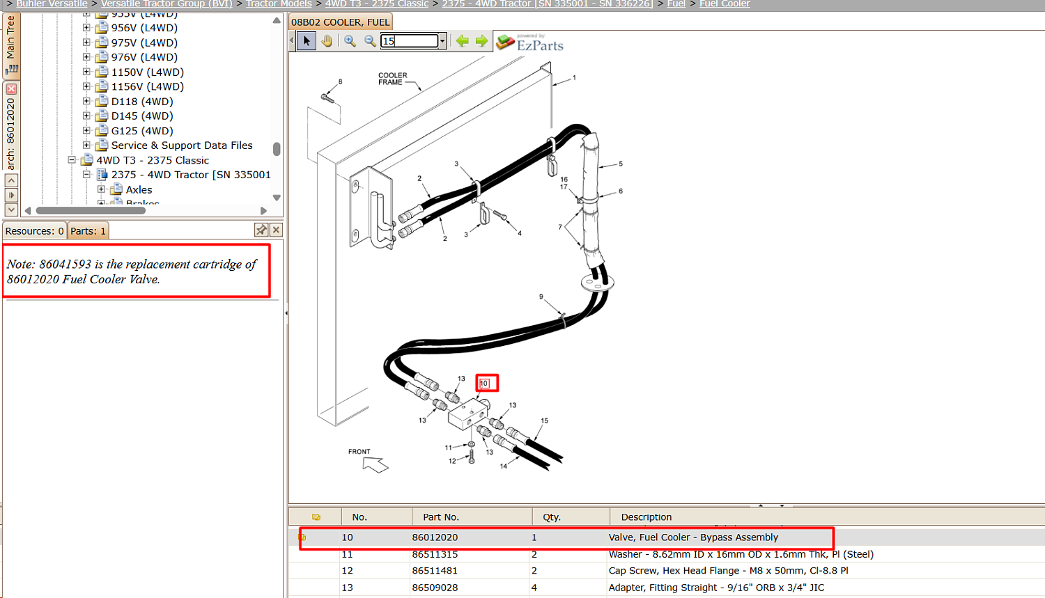Open the Parts: 1 tab

point(88,231)
